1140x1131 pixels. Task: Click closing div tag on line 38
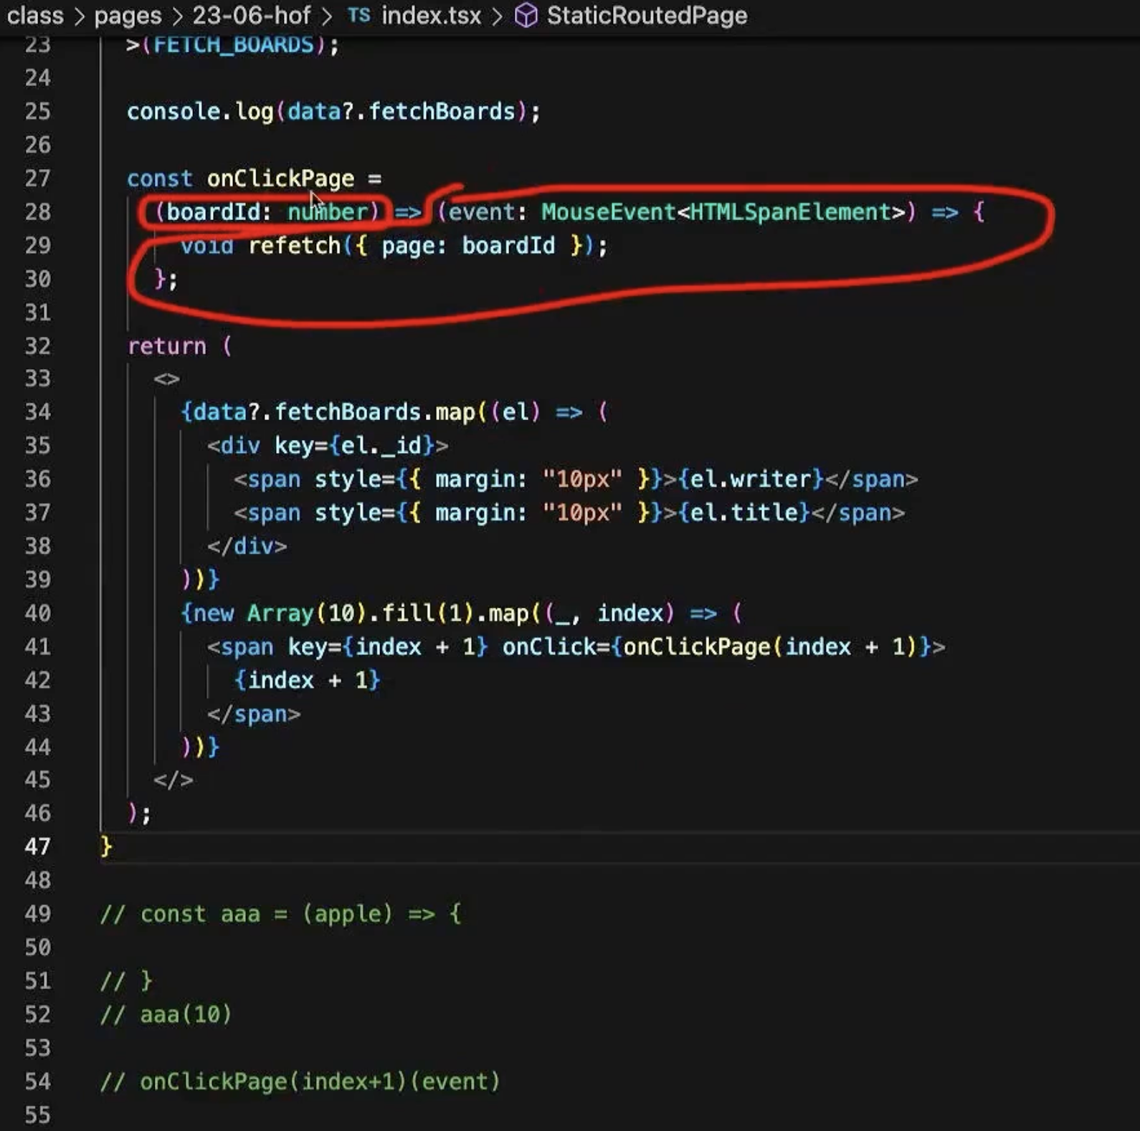coord(247,546)
